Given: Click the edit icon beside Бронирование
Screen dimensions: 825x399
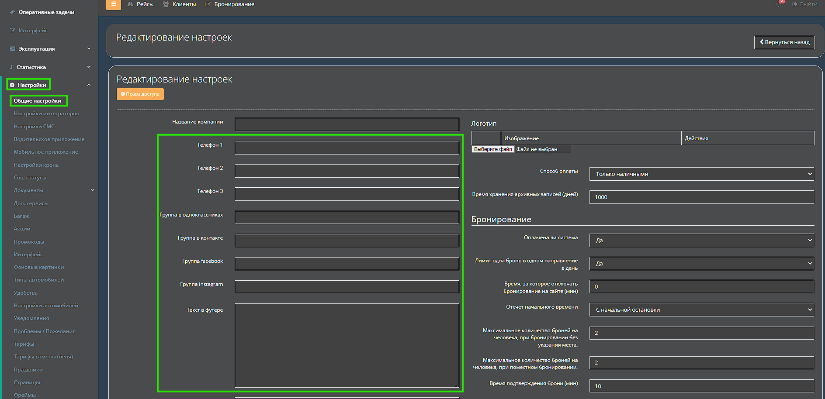Looking at the screenshot, I should coord(208,4).
